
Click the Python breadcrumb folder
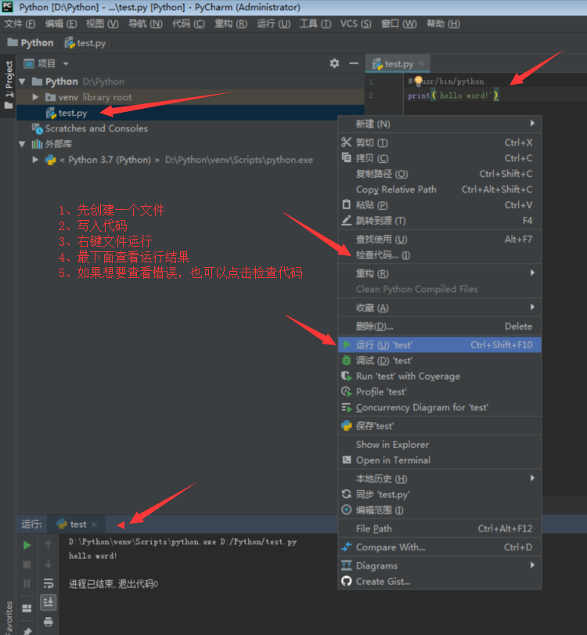pyautogui.click(x=31, y=43)
